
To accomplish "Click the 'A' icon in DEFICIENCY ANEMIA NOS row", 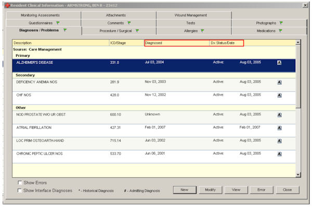I will (279, 82).
